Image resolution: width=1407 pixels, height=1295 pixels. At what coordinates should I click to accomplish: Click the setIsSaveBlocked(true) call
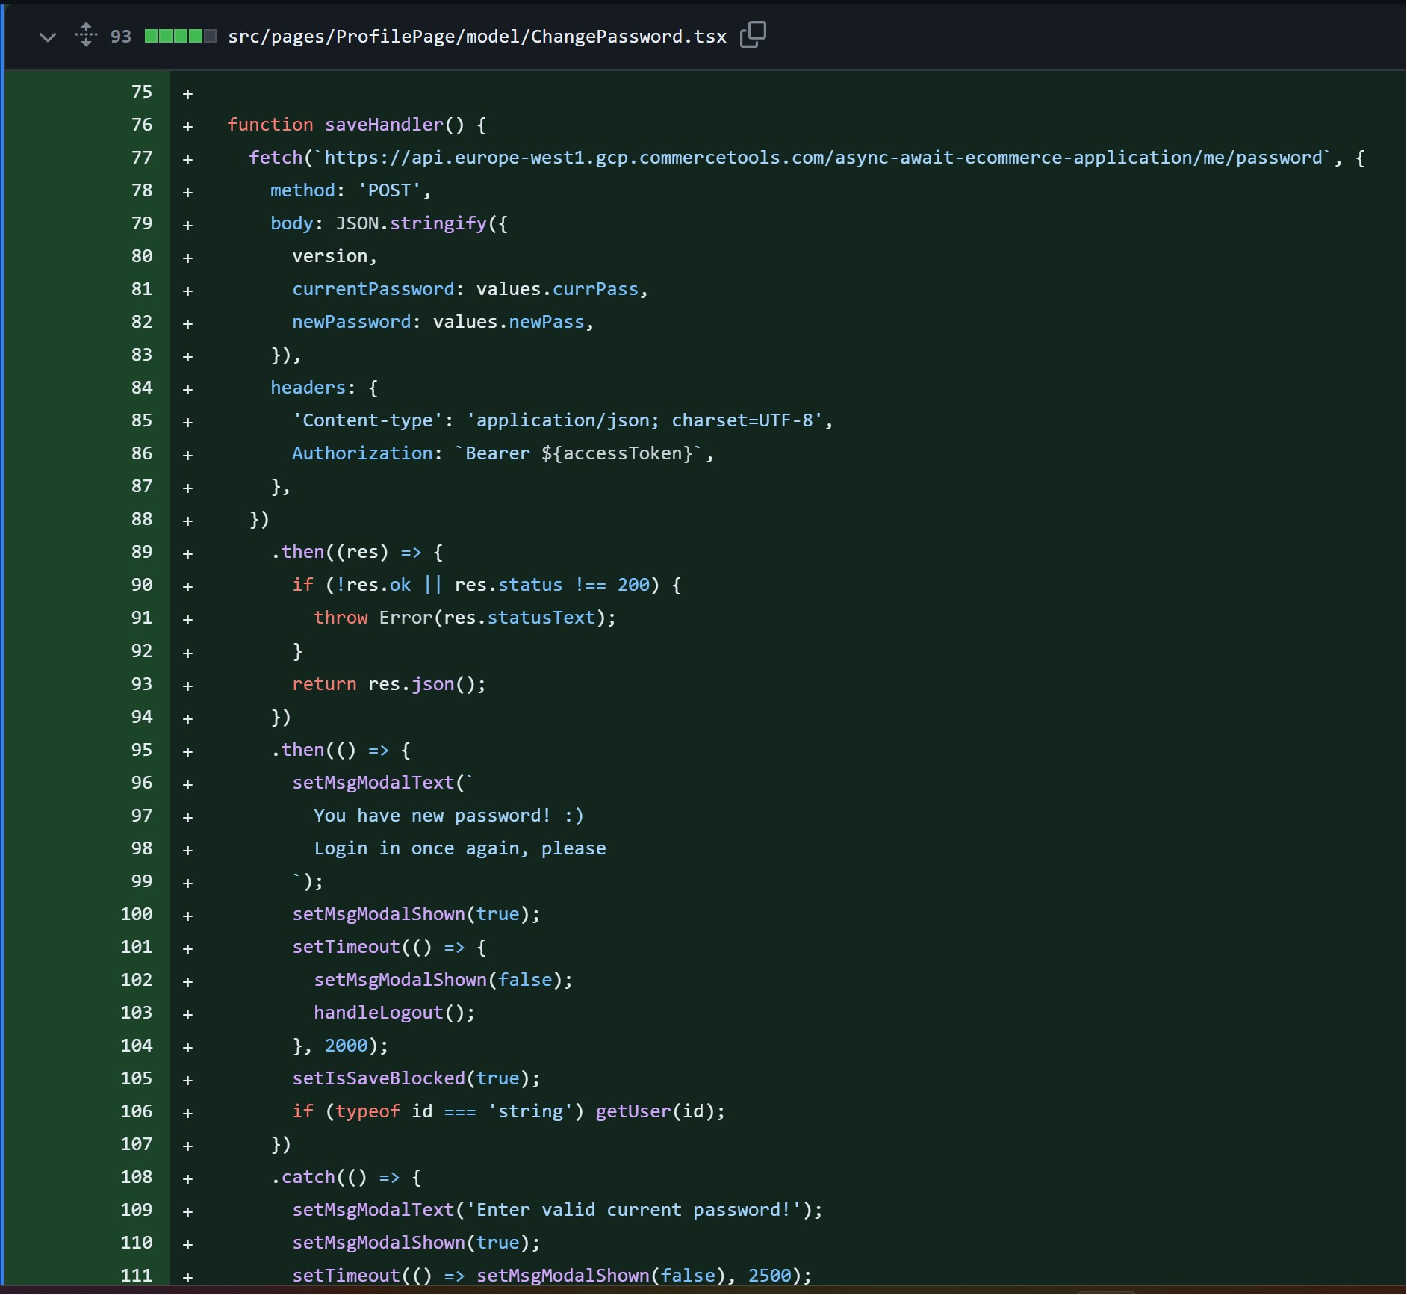click(x=415, y=1078)
